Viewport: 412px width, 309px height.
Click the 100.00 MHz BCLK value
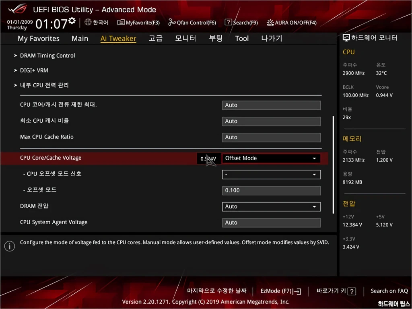(356, 95)
